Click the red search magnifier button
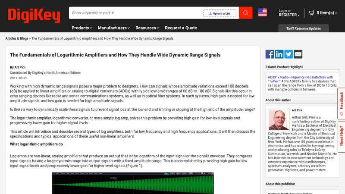Image resolution: width=345 pixels, height=194 pixels. pyautogui.click(x=245, y=13)
